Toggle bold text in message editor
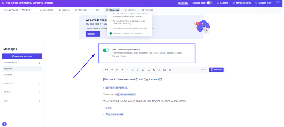This screenshot has width=284, height=127. 122,70
